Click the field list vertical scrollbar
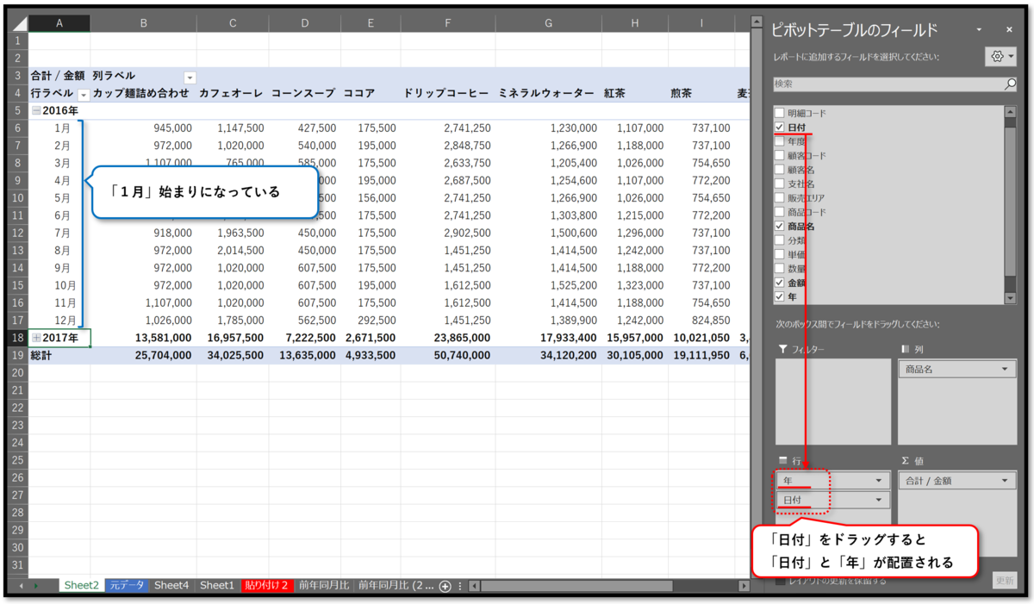The height and width of the screenshot is (604, 1034). pos(1010,207)
